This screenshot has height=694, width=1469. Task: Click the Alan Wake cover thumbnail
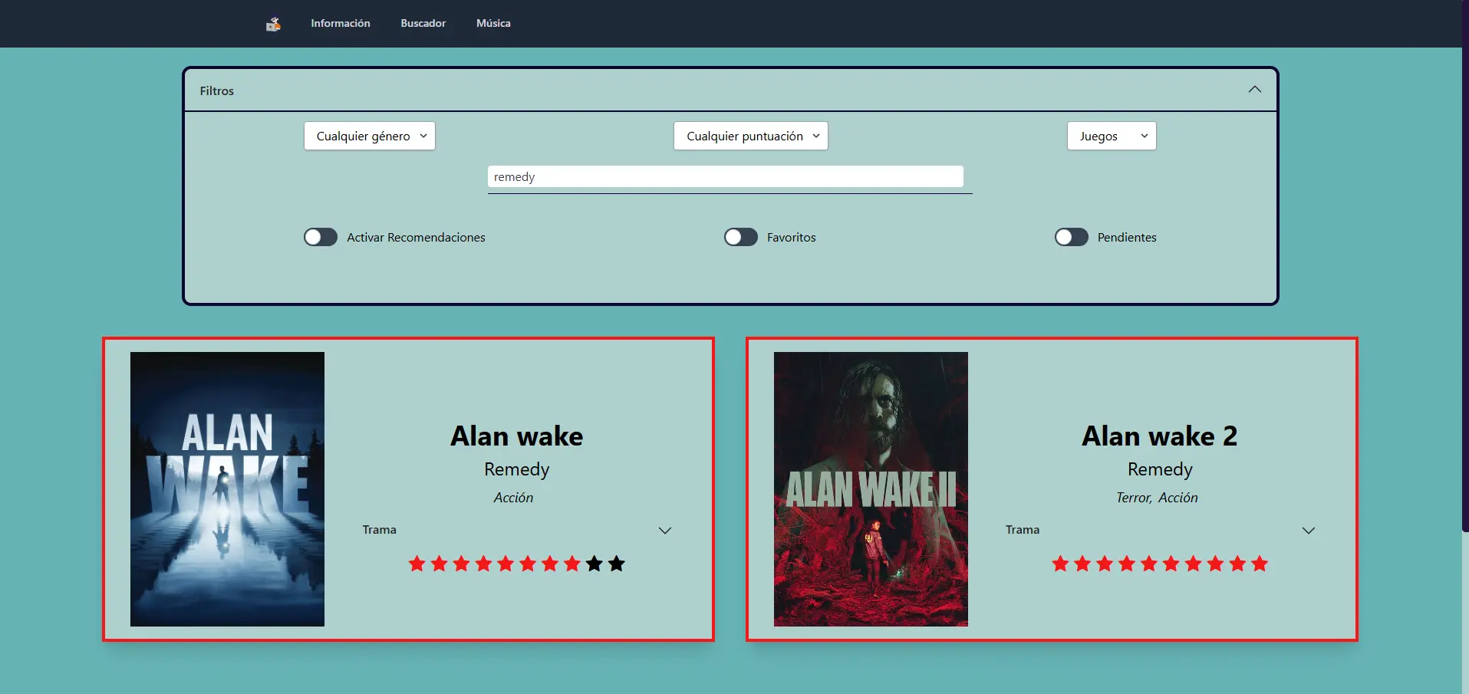[227, 489]
